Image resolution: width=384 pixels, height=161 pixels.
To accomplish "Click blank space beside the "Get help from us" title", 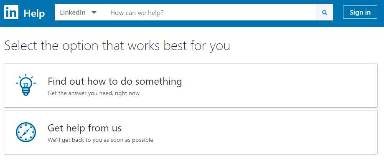I will (245, 128).
